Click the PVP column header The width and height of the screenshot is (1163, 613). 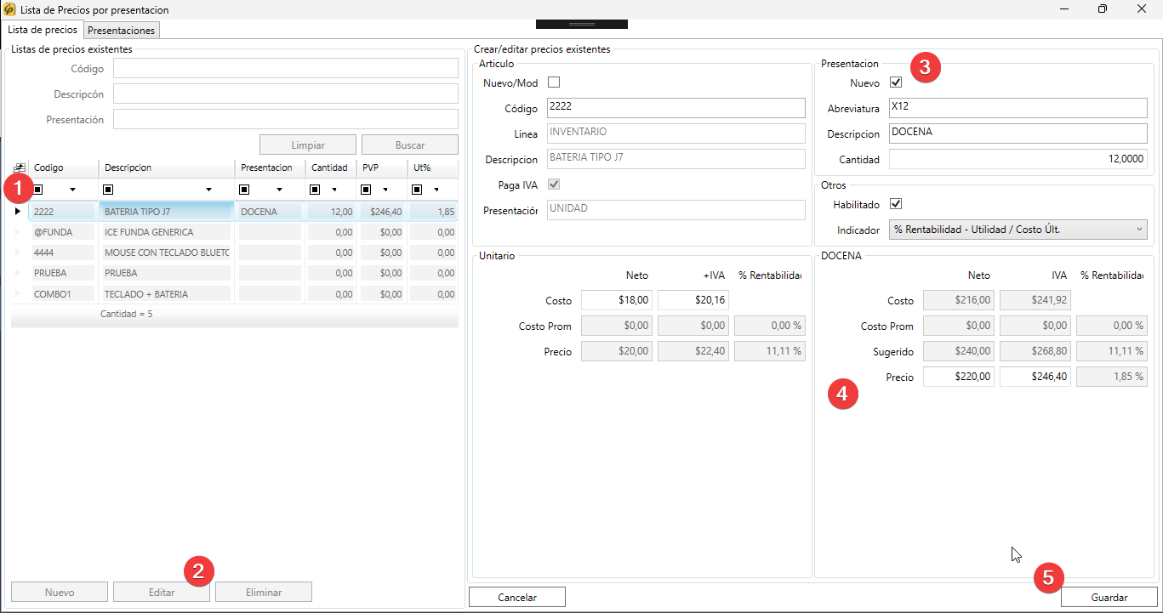382,167
